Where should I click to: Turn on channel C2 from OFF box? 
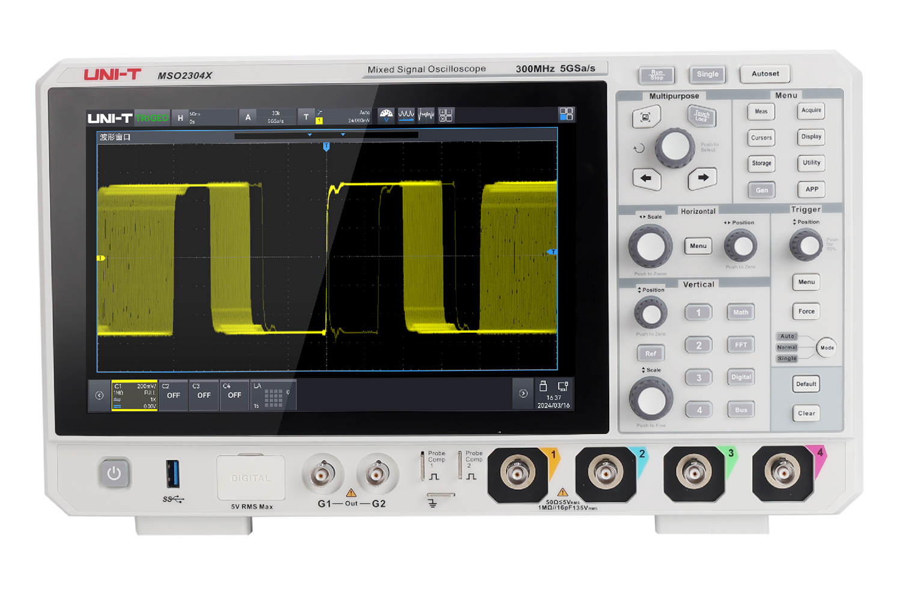pyautogui.click(x=173, y=395)
